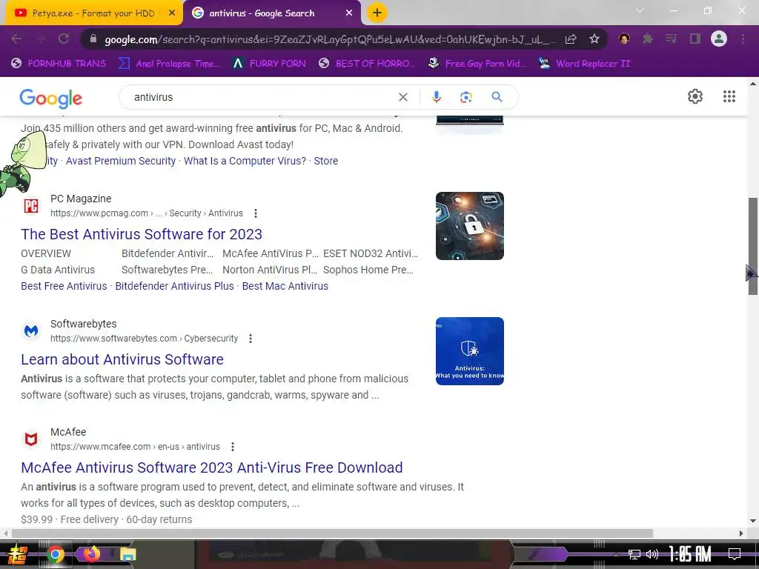
Task: Open Softwarebytes result options menu
Action: click(251, 339)
